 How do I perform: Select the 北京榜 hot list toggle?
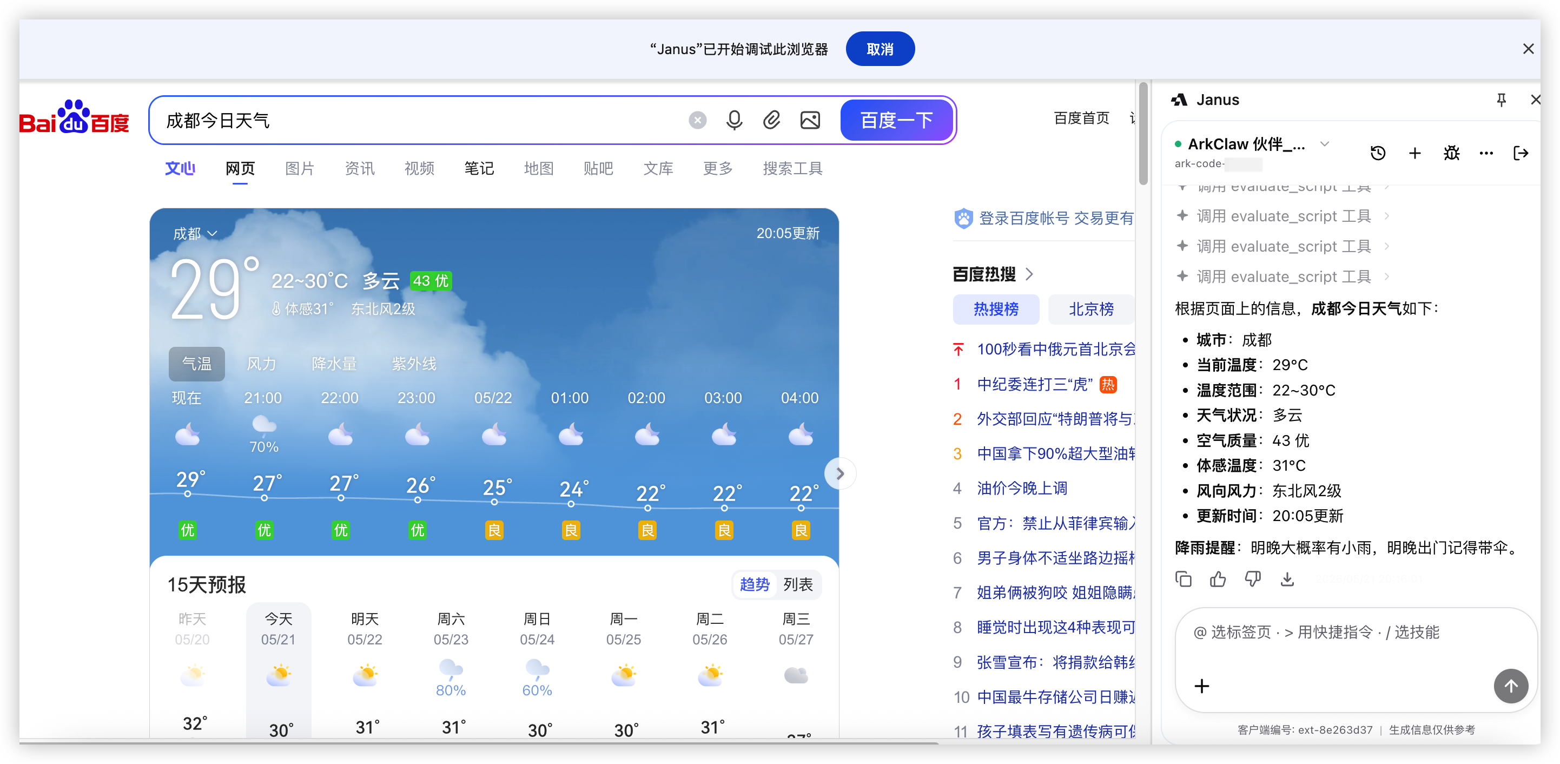pos(1090,309)
